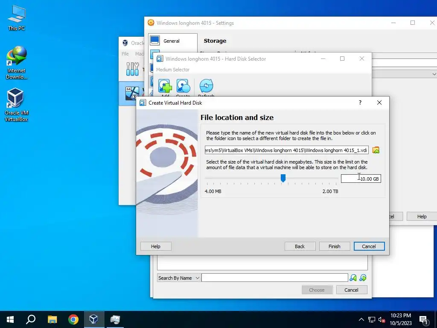Click the network icon in the system tray
Screen dimensions: 437x328
pos(372,319)
